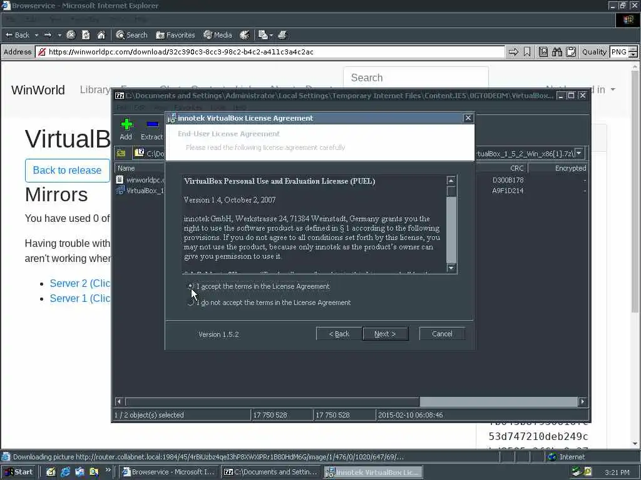Click the Back button in license dialog
The width and height of the screenshot is (641, 480).
click(339, 334)
